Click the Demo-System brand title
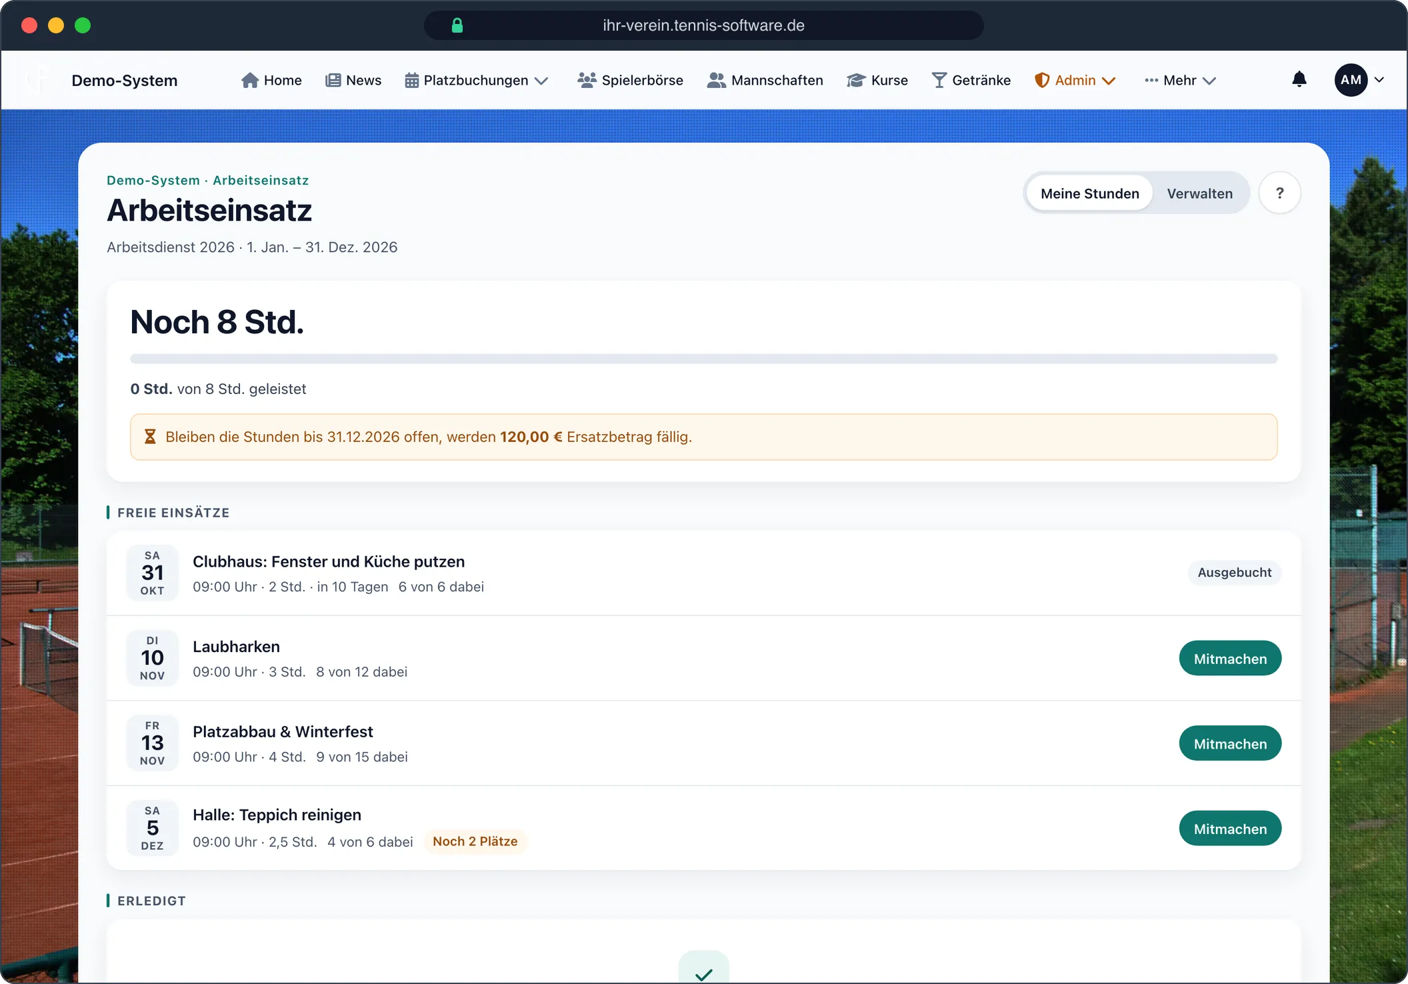 pos(125,81)
